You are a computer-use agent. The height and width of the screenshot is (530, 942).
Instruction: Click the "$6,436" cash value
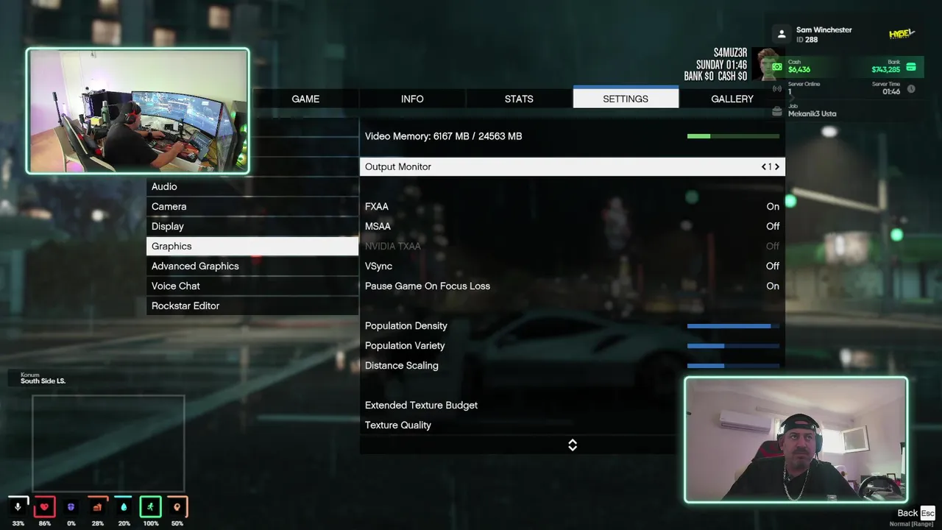[x=799, y=70]
